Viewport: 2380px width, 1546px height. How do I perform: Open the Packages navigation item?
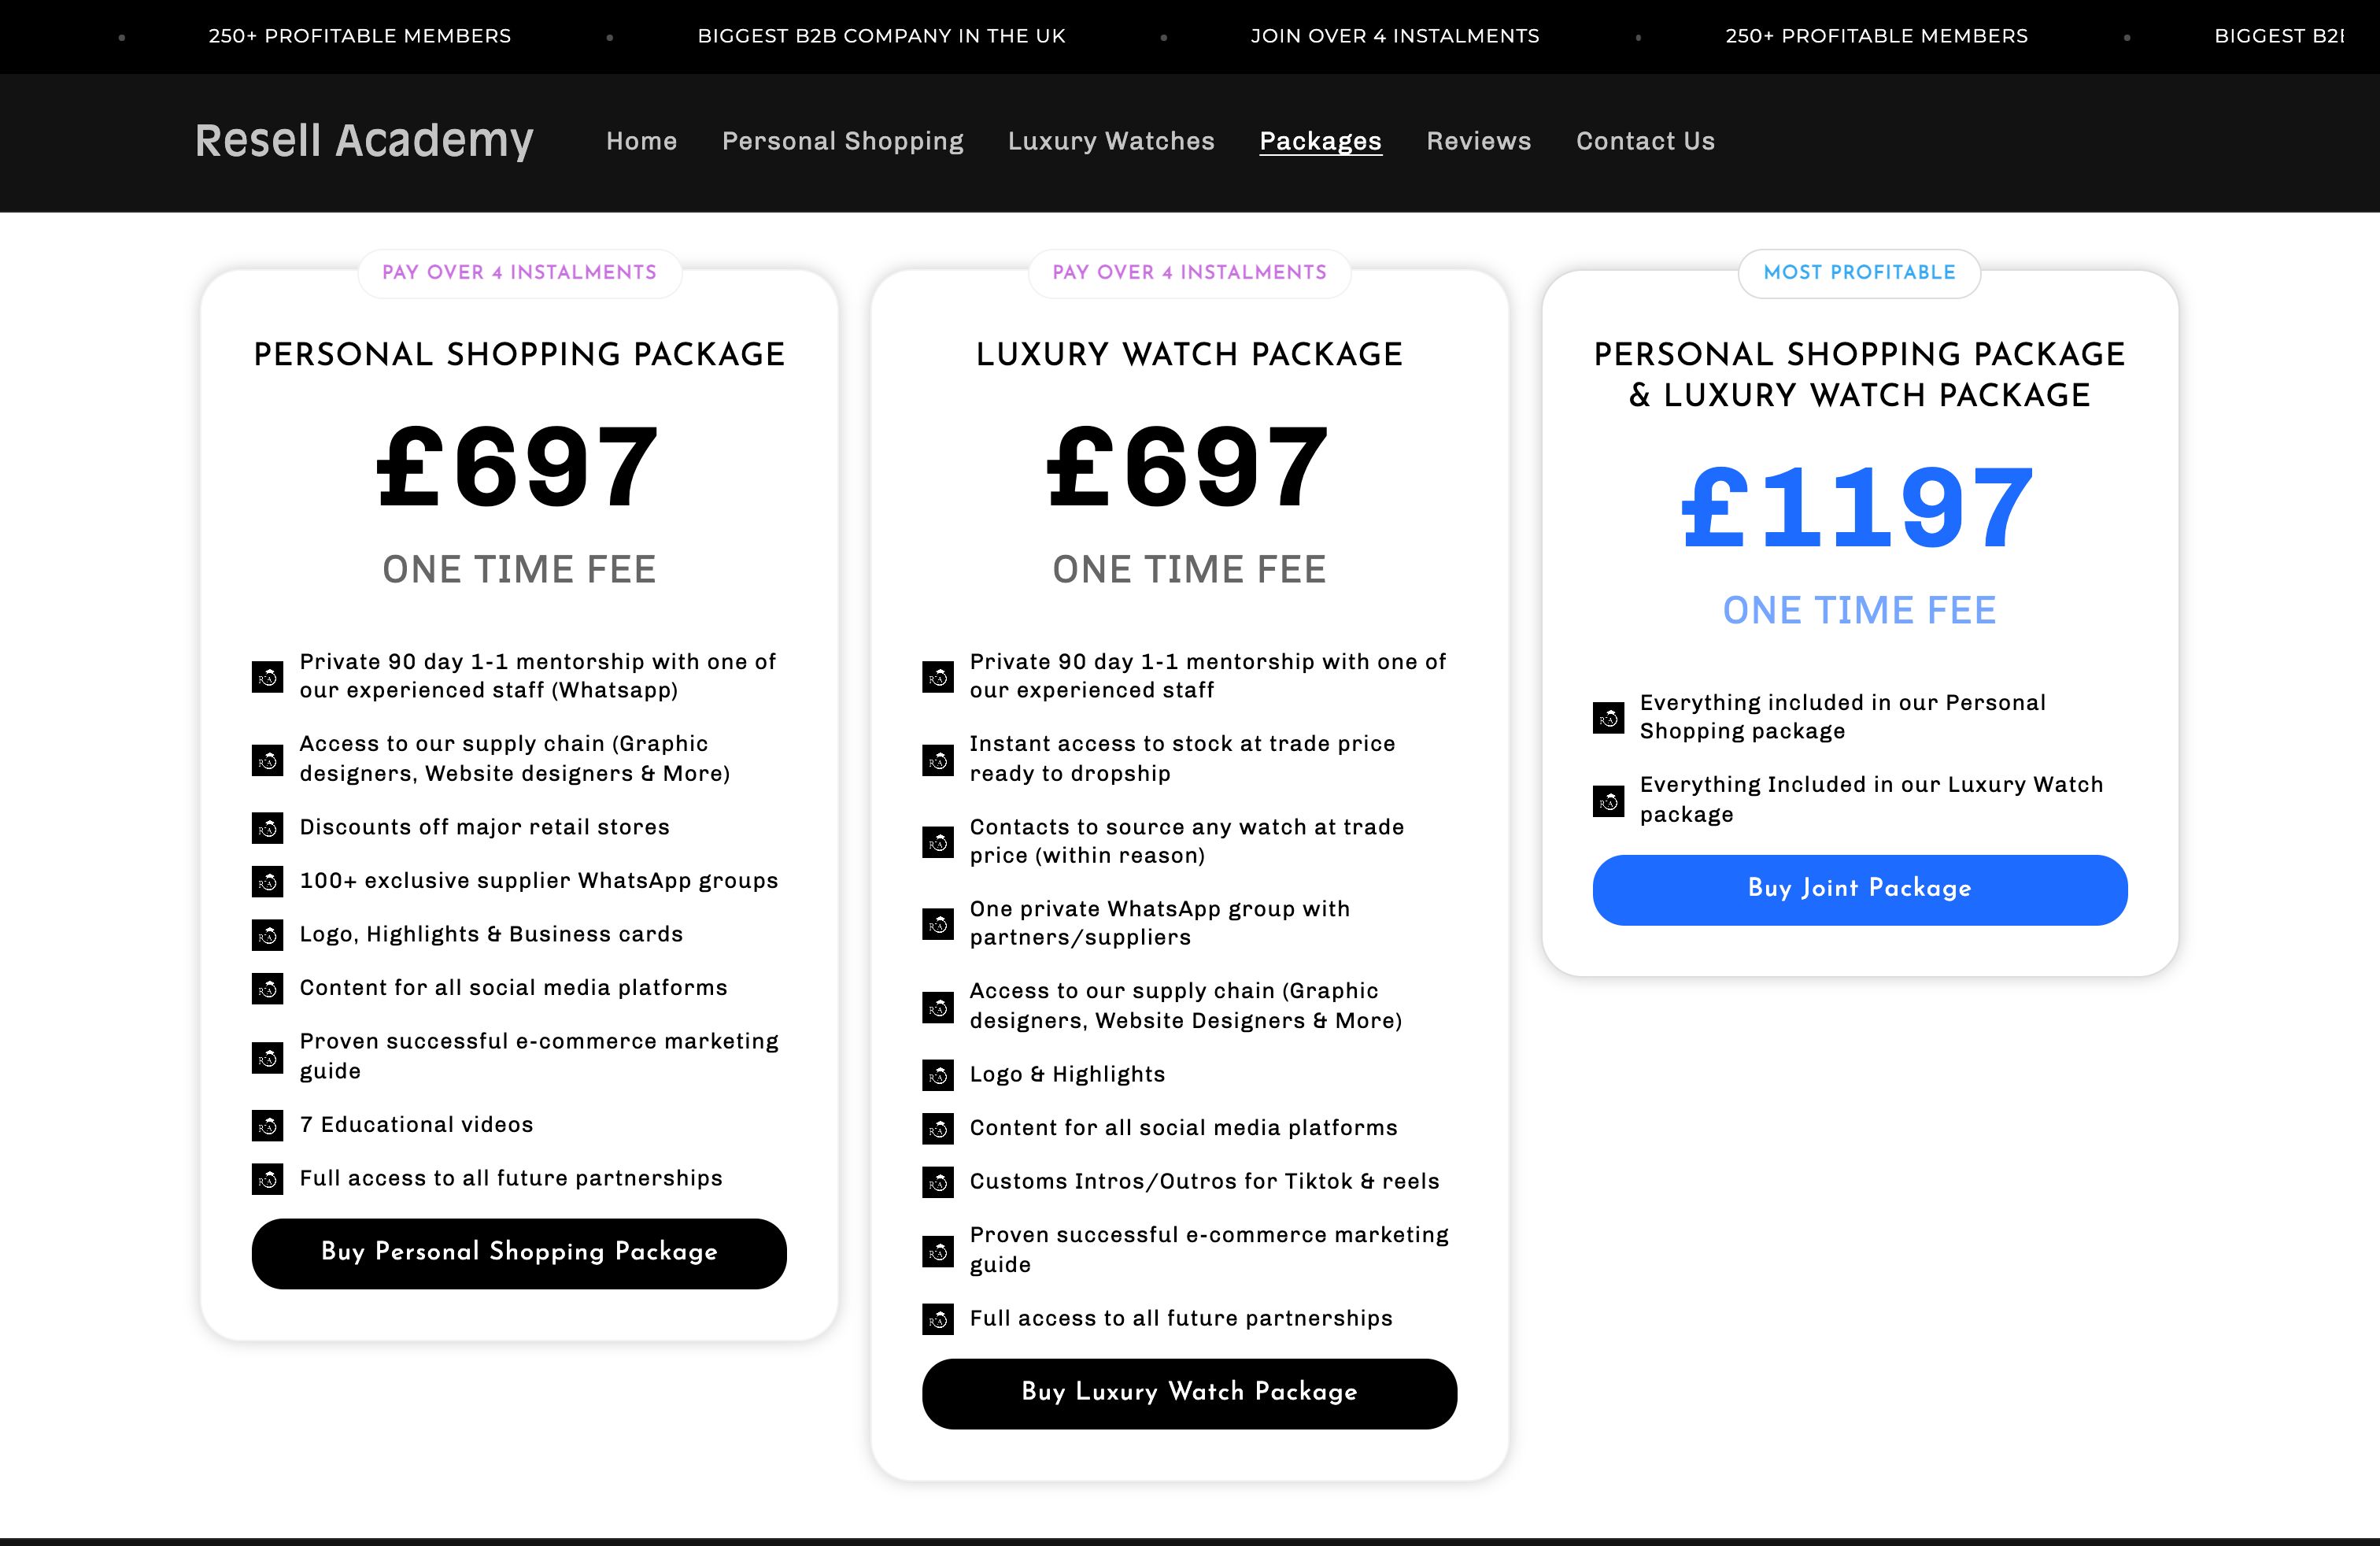pos(1320,142)
